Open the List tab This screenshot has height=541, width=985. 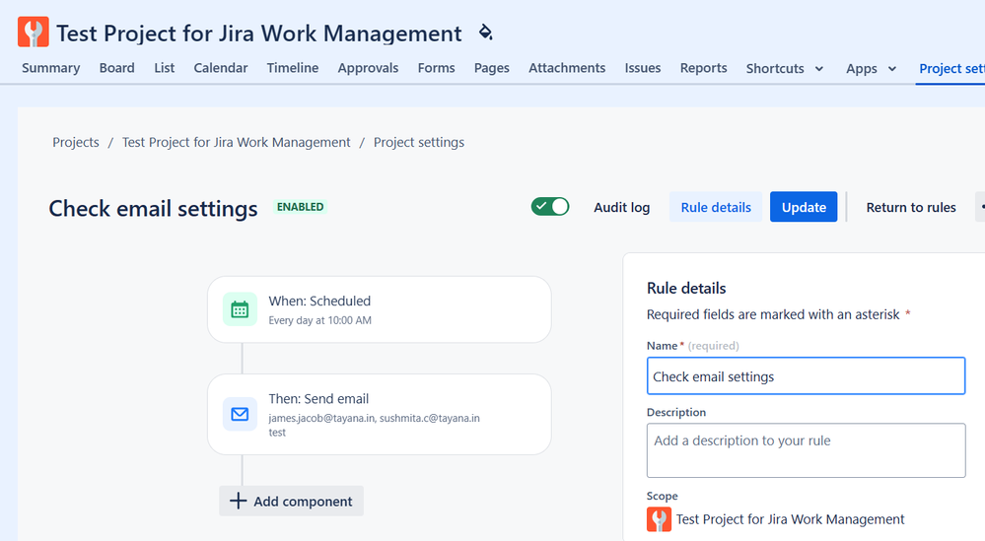[x=165, y=68]
